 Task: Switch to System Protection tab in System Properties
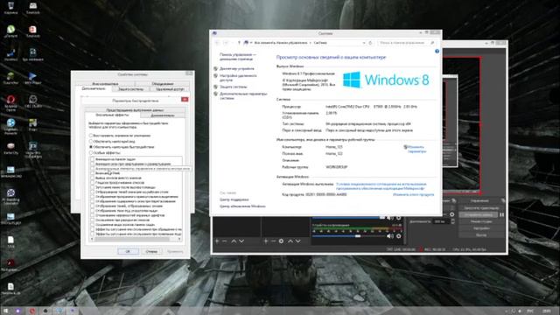pyautogui.click(x=131, y=89)
